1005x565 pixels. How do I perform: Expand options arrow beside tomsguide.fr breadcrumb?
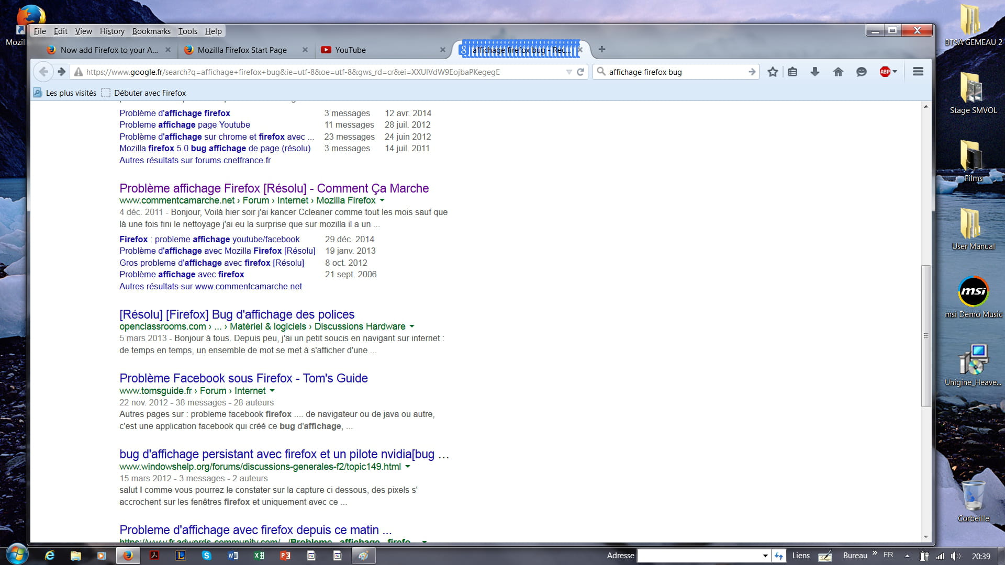[x=272, y=391]
